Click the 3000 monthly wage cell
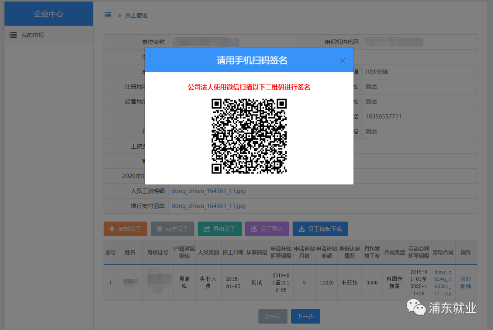493x330 pixels. pos(372,283)
